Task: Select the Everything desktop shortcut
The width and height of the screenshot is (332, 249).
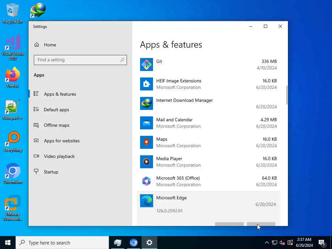Action: click(x=13, y=142)
